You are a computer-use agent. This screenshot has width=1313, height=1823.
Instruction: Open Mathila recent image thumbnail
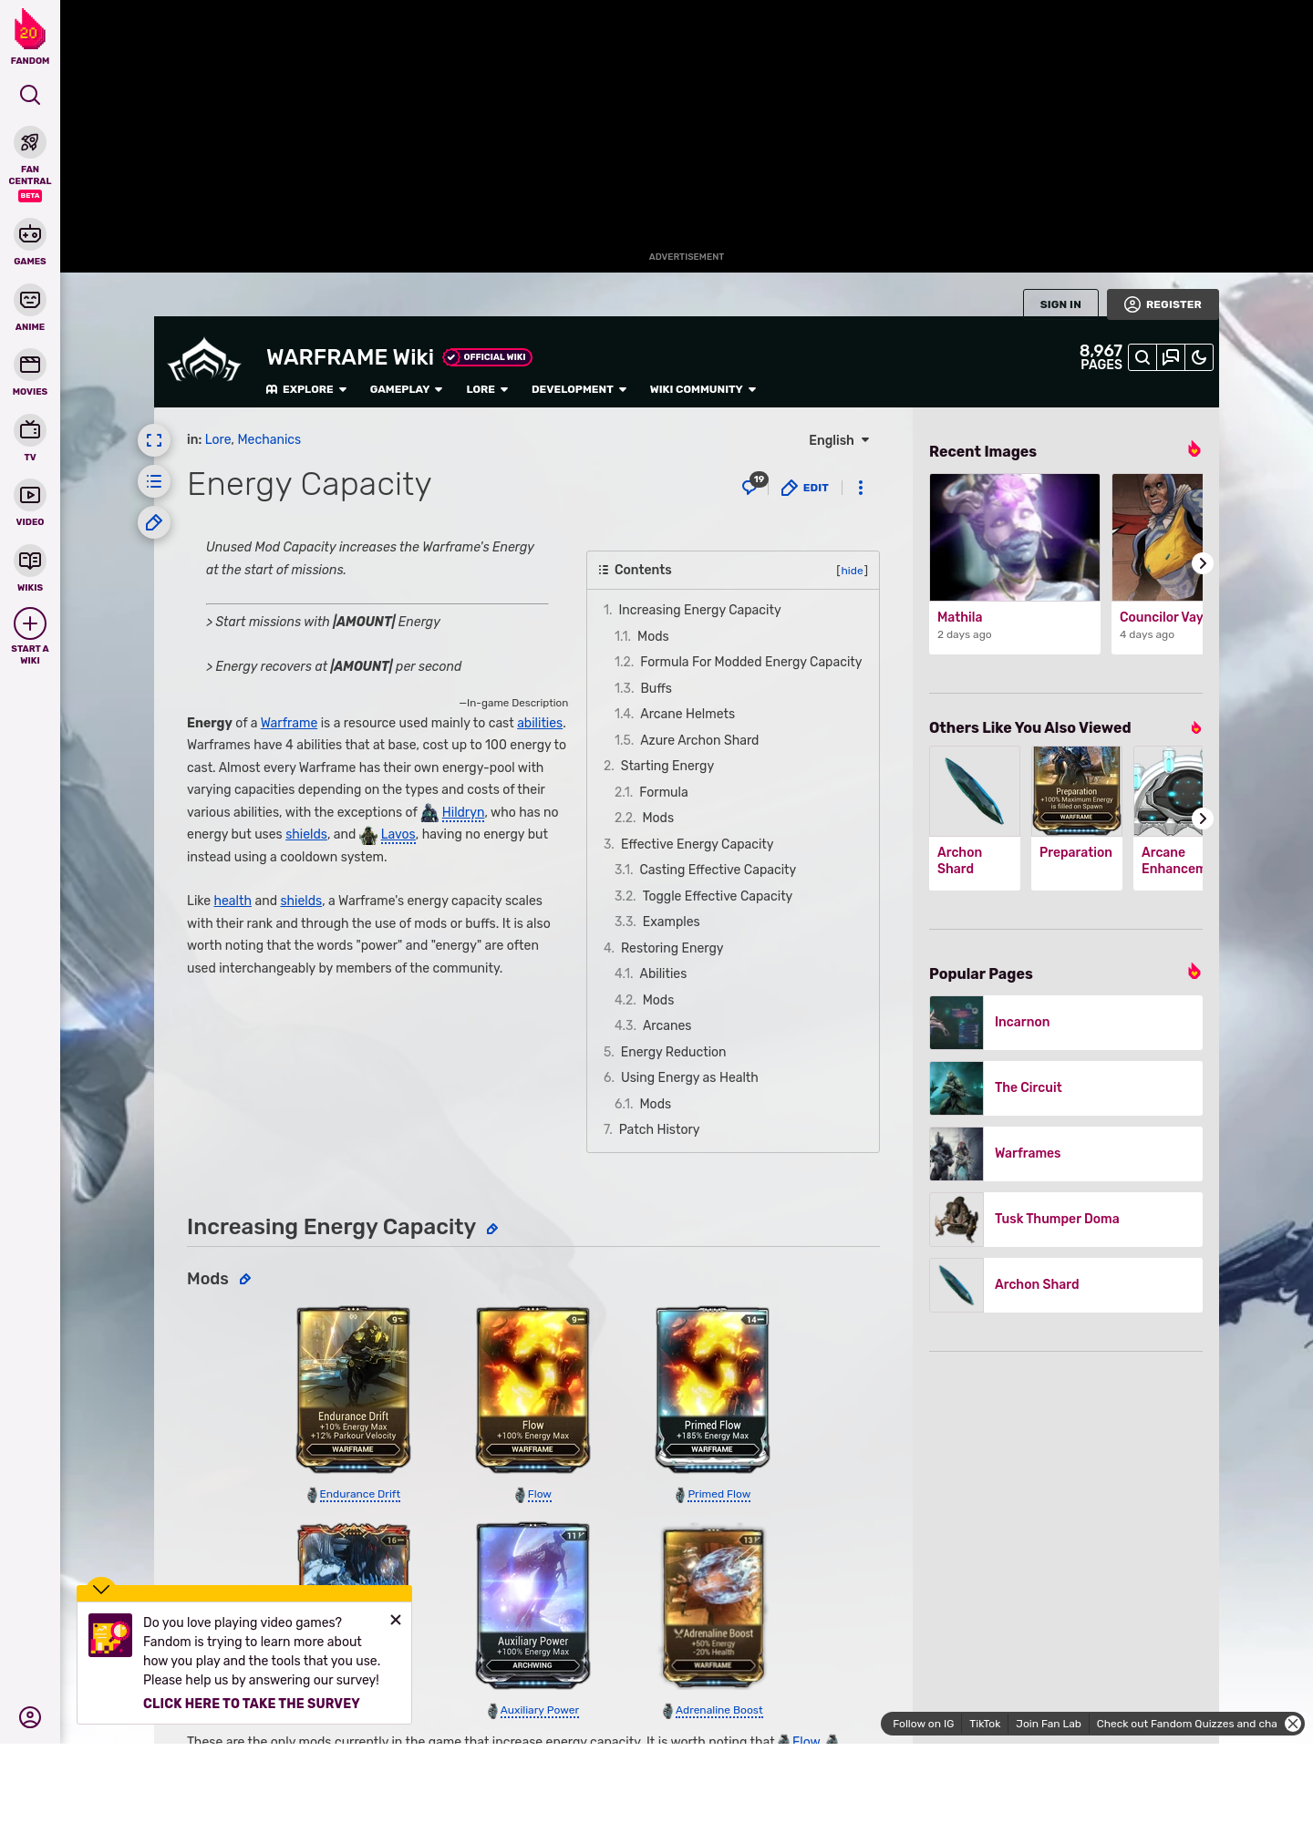(1015, 538)
